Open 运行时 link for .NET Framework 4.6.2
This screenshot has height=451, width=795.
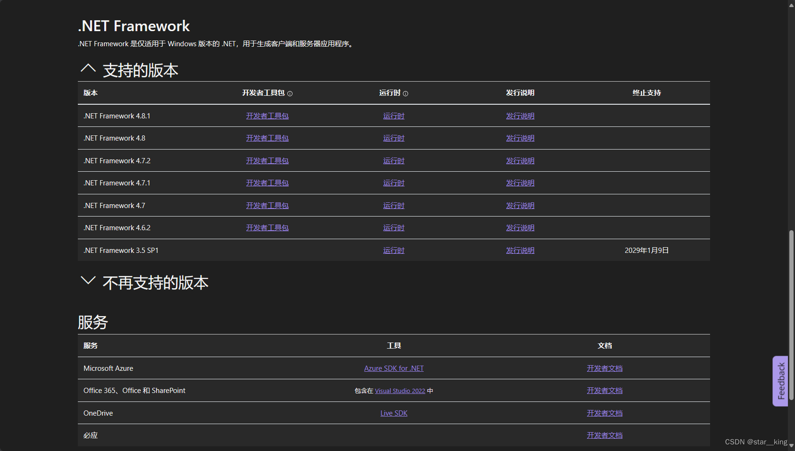point(394,228)
